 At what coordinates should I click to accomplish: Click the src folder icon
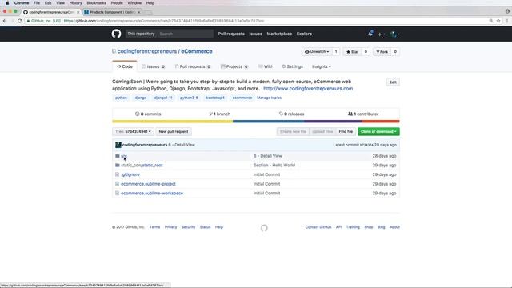click(x=118, y=156)
